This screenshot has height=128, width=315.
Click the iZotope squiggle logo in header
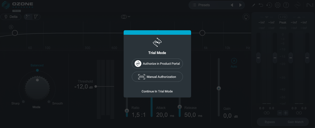pyautogui.click(x=298, y=5)
